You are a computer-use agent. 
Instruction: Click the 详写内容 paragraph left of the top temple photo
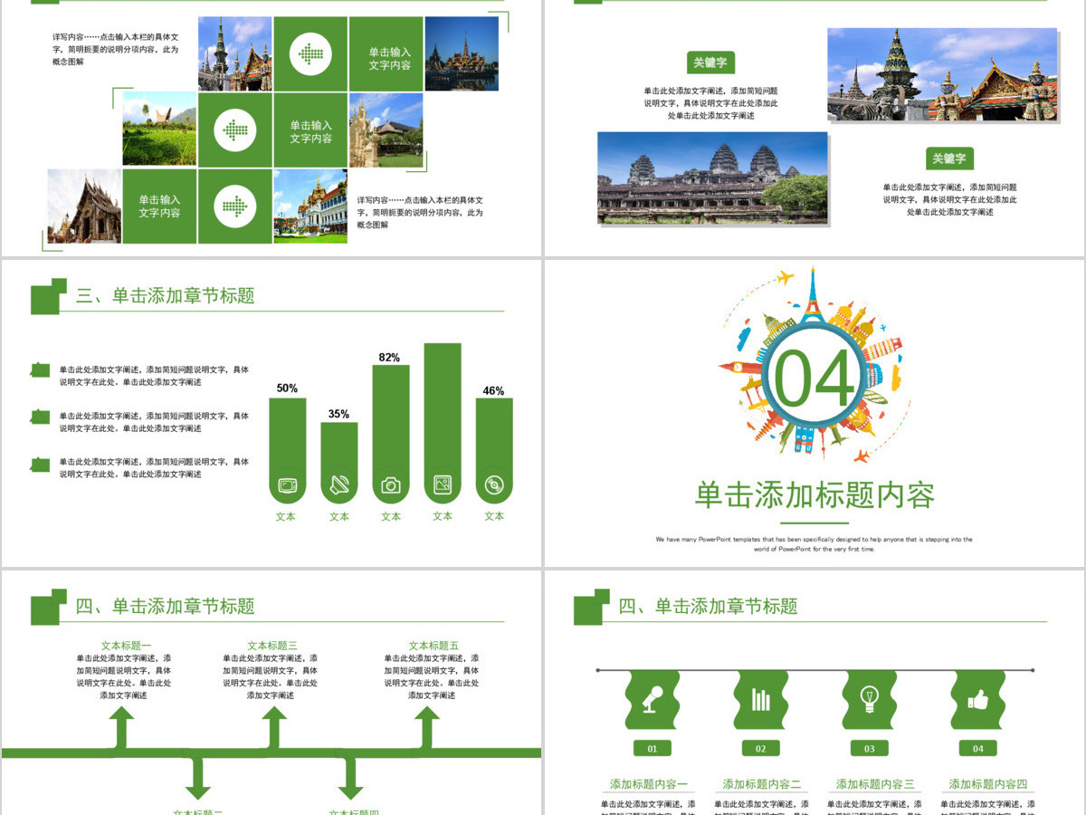(x=116, y=50)
